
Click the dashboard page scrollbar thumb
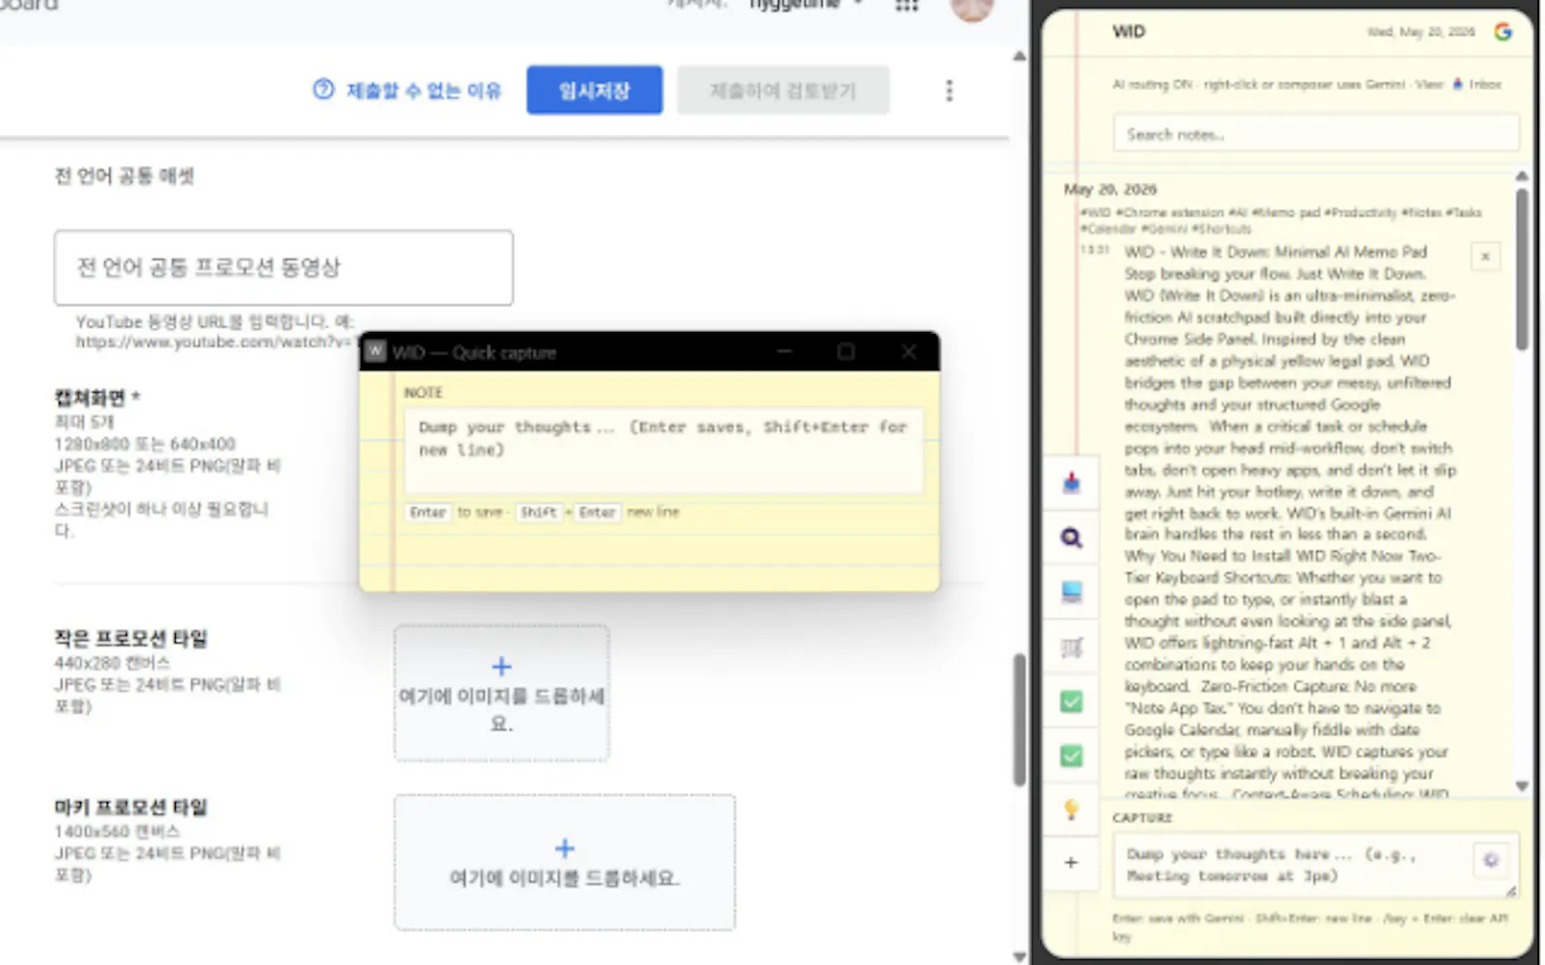point(1019,720)
